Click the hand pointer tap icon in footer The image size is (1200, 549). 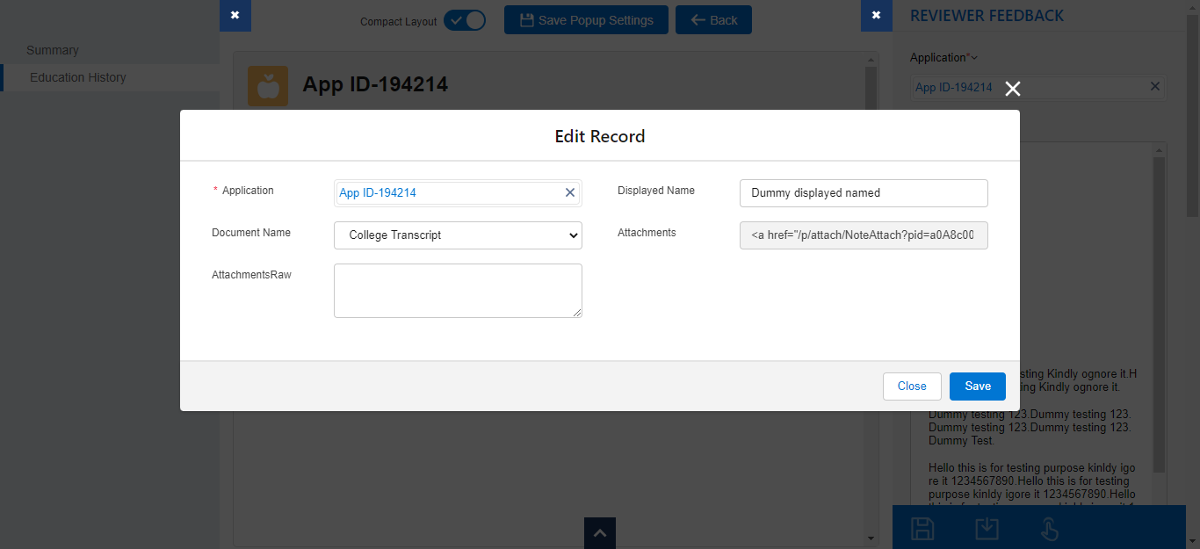(1049, 528)
